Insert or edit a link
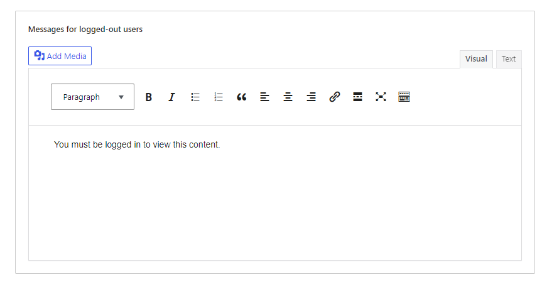The width and height of the screenshot is (547, 287). tap(334, 97)
